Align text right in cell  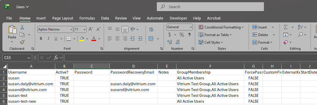125,38
